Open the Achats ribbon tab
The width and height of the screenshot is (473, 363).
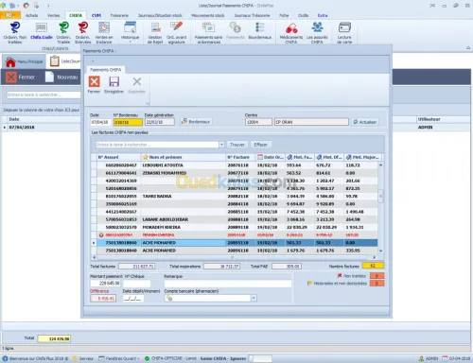pos(31,15)
